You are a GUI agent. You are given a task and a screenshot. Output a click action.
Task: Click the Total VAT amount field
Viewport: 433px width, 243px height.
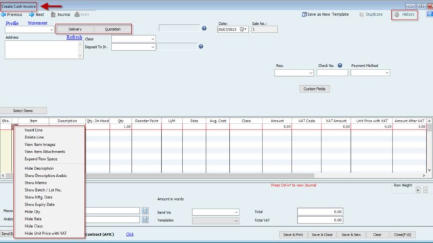[320, 220]
